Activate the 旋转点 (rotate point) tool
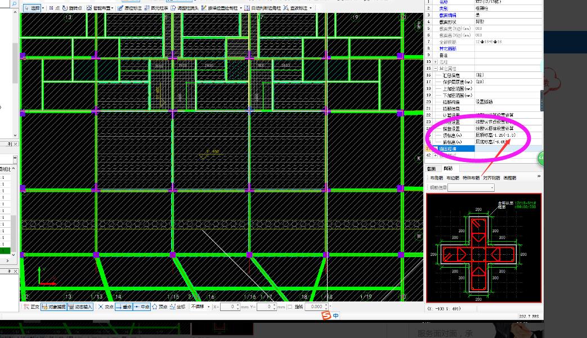This screenshot has height=338, width=587. pos(72,8)
